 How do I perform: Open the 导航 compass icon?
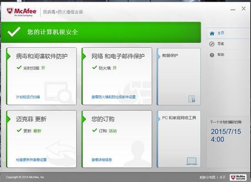pos(212,44)
